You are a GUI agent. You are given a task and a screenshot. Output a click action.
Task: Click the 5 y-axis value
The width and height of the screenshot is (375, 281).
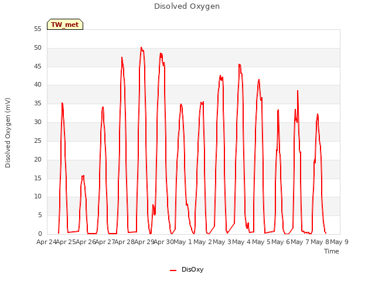click(x=40, y=215)
